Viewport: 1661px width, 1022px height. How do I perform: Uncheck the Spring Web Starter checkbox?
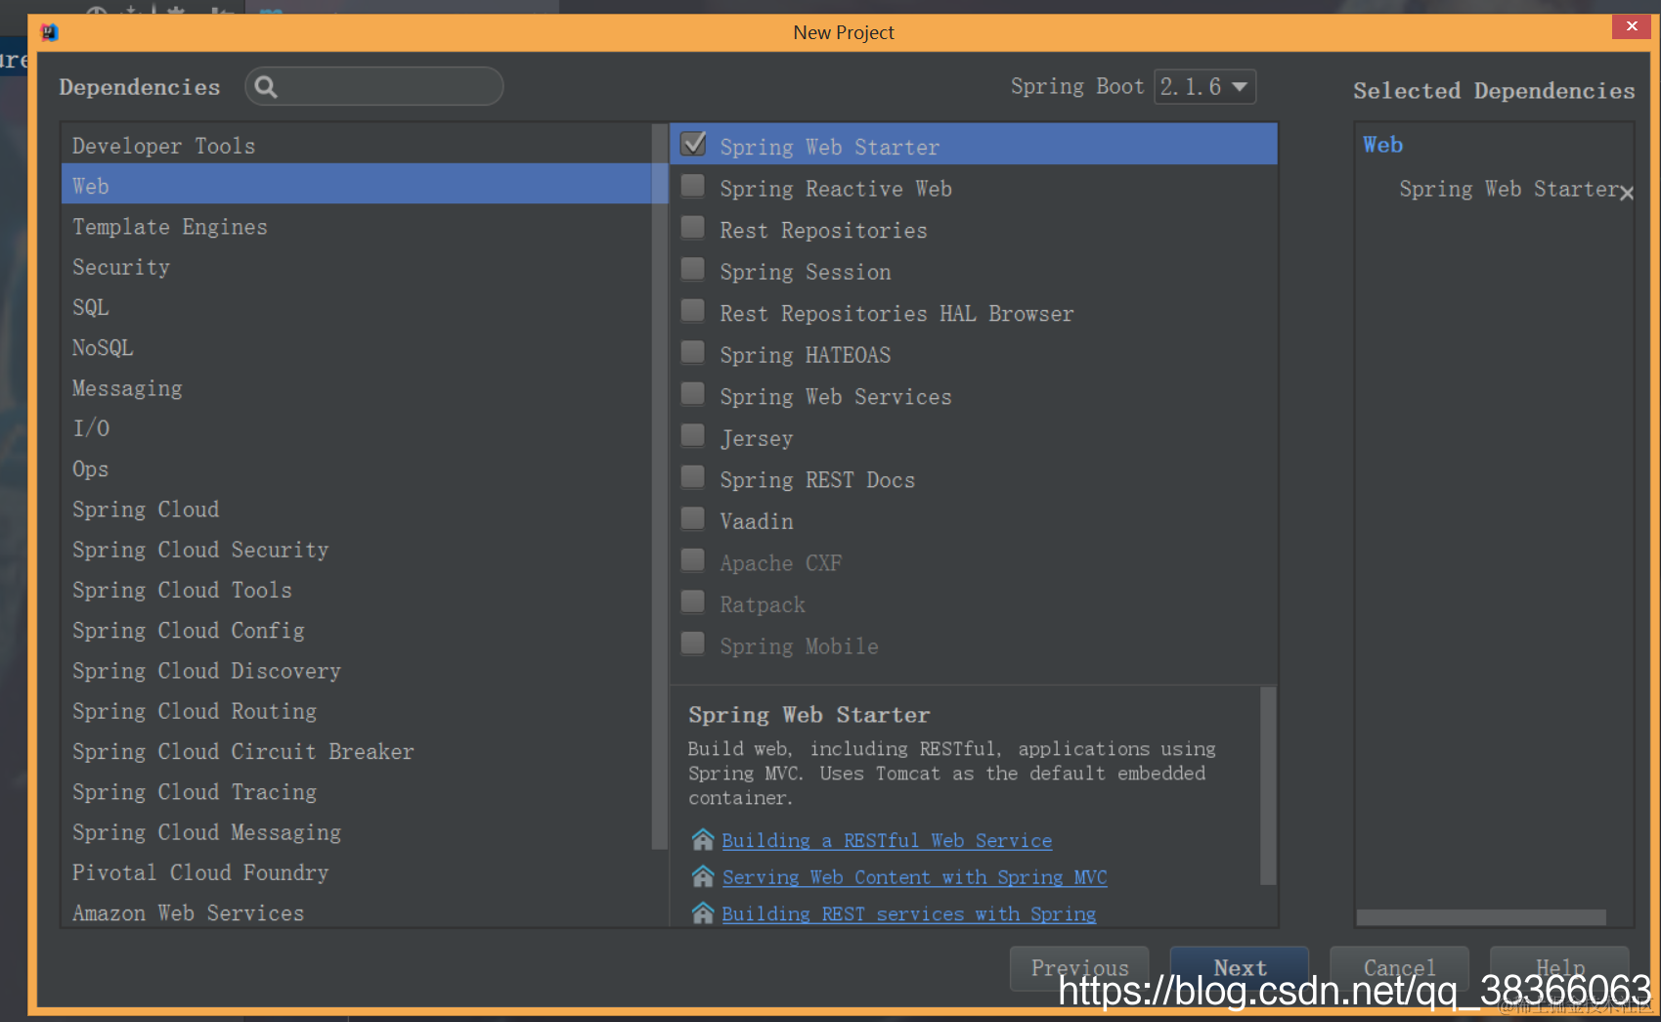(x=693, y=145)
